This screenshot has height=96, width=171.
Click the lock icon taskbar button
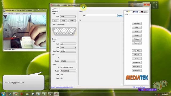click(50, 94)
